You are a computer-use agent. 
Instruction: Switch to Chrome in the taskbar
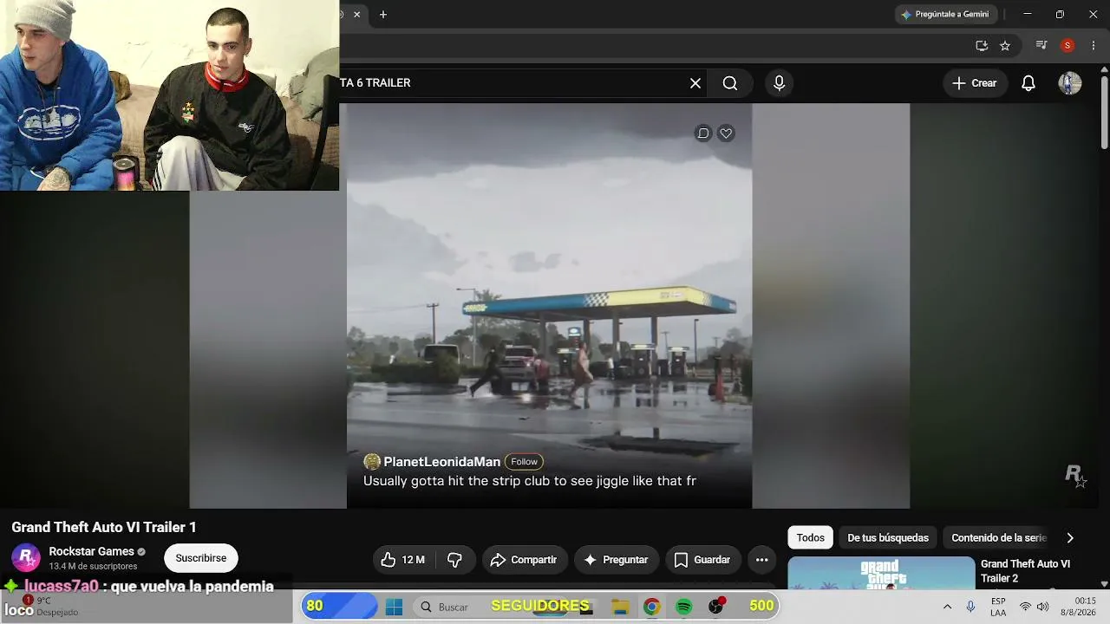tap(651, 607)
